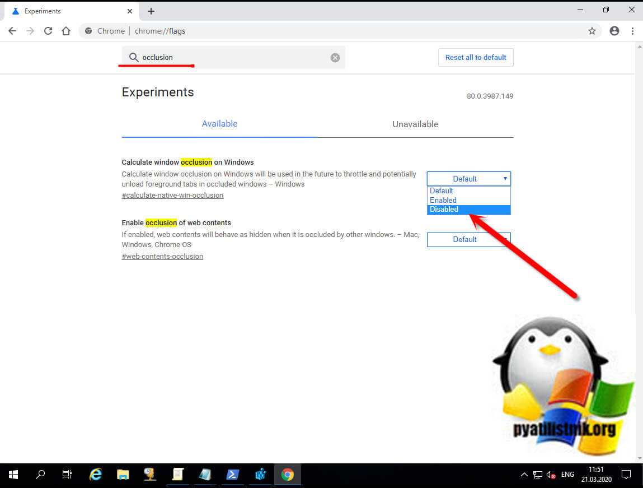Image resolution: width=643 pixels, height=488 pixels.
Task: Open Chrome's three-dot menu
Action: (x=632, y=31)
